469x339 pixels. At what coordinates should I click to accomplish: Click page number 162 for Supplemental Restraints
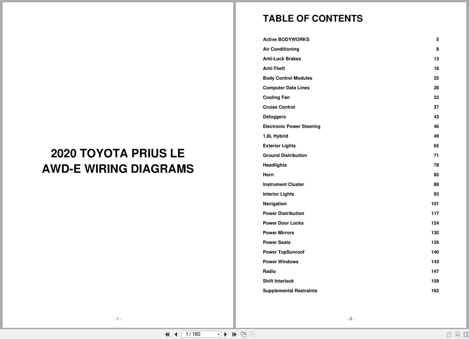[435, 291]
